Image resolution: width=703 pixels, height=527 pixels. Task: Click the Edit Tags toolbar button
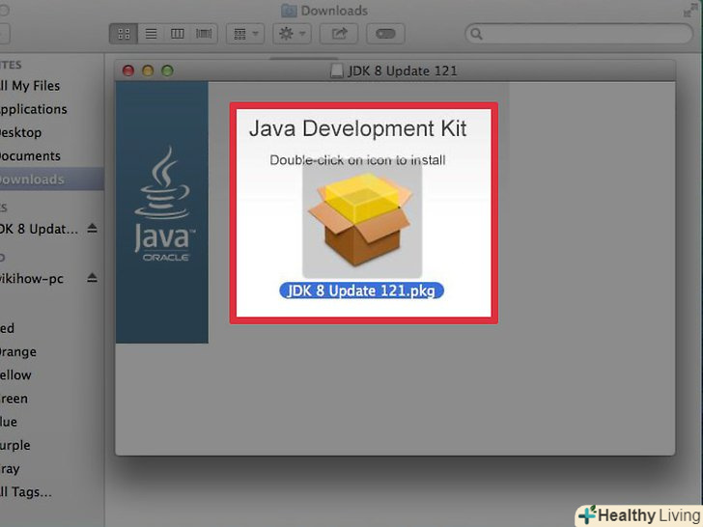[385, 34]
